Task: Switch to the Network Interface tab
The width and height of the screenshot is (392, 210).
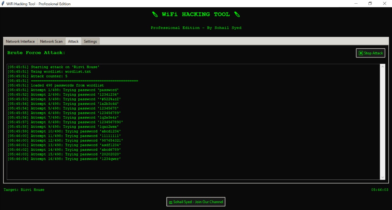Action: point(20,41)
